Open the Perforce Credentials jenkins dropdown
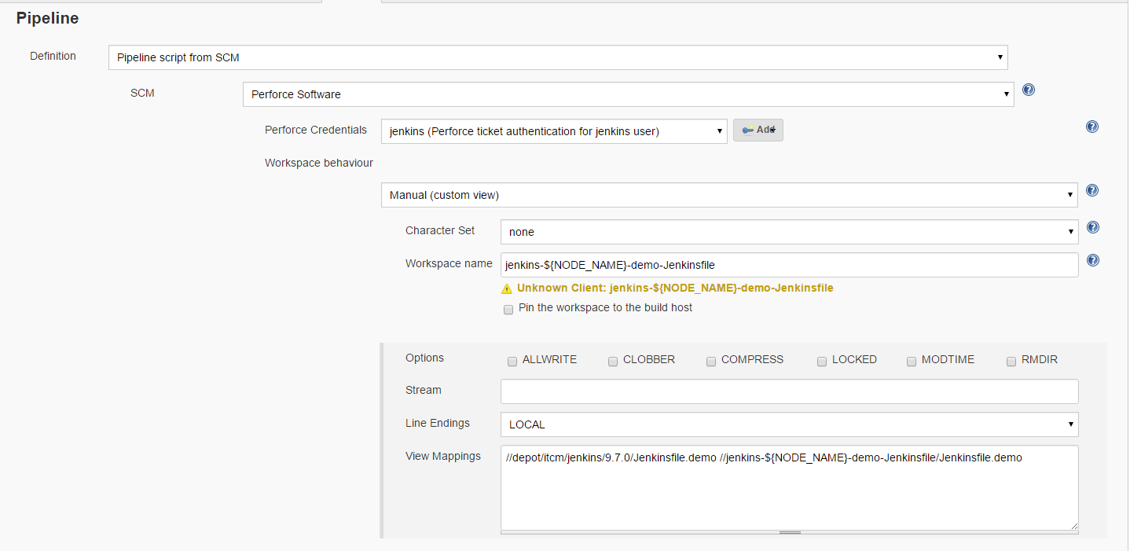The height and width of the screenshot is (551, 1130). pos(553,131)
